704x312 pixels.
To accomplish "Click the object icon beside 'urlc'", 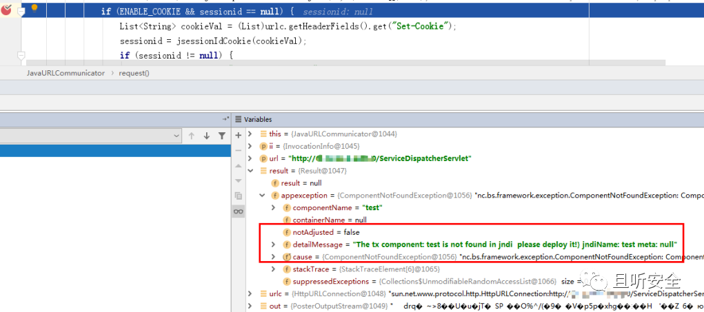I will tap(263, 293).
